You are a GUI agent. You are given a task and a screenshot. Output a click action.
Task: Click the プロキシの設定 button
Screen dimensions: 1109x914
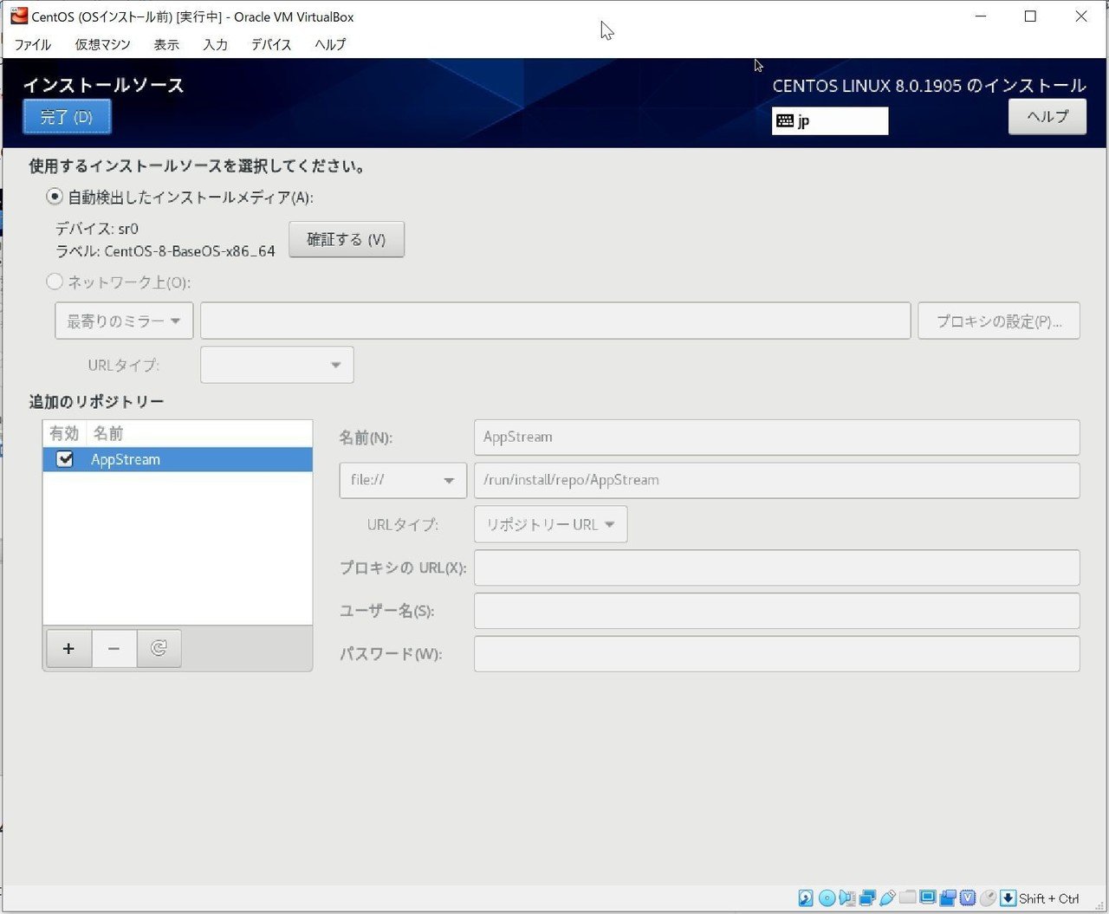point(999,321)
